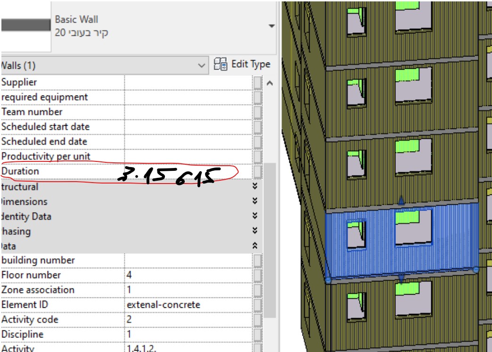This screenshot has width=492, height=352.
Task: Click the associate button for Team number row
Action: 258,112
